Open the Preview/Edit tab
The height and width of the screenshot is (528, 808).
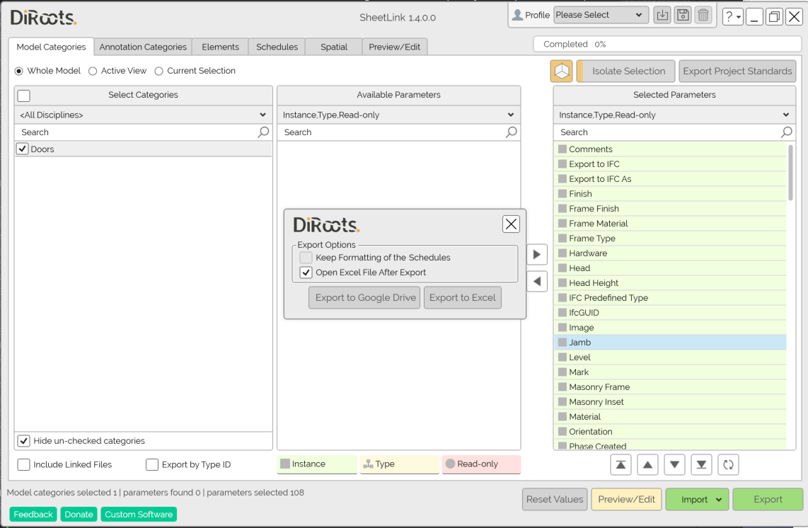395,47
